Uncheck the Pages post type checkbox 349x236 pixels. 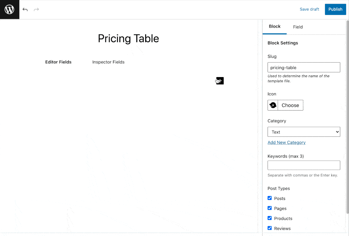[270, 208]
